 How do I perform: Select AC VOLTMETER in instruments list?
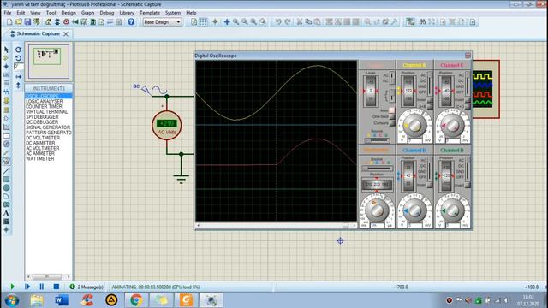point(42,148)
